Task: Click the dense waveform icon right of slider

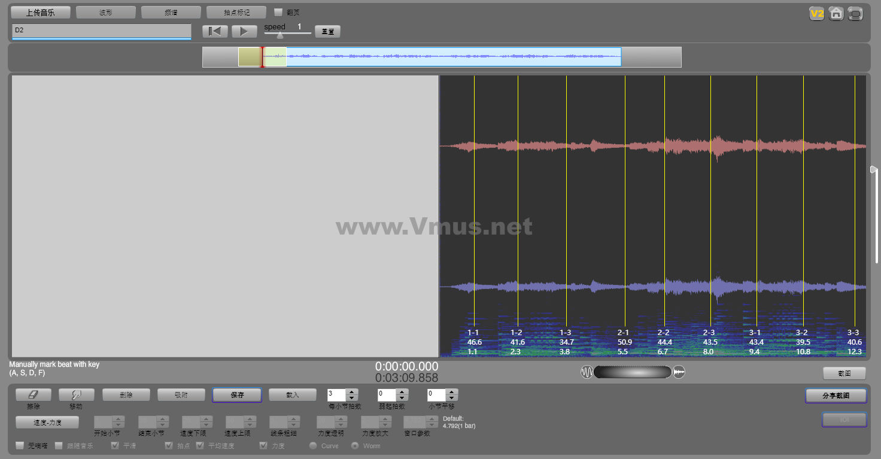Action: [679, 372]
